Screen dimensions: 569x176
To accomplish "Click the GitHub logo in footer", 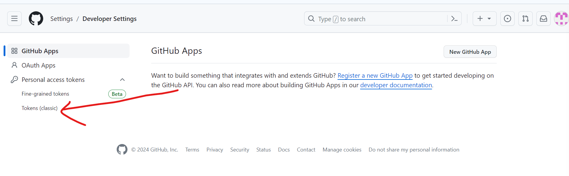I will pos(122,149).
